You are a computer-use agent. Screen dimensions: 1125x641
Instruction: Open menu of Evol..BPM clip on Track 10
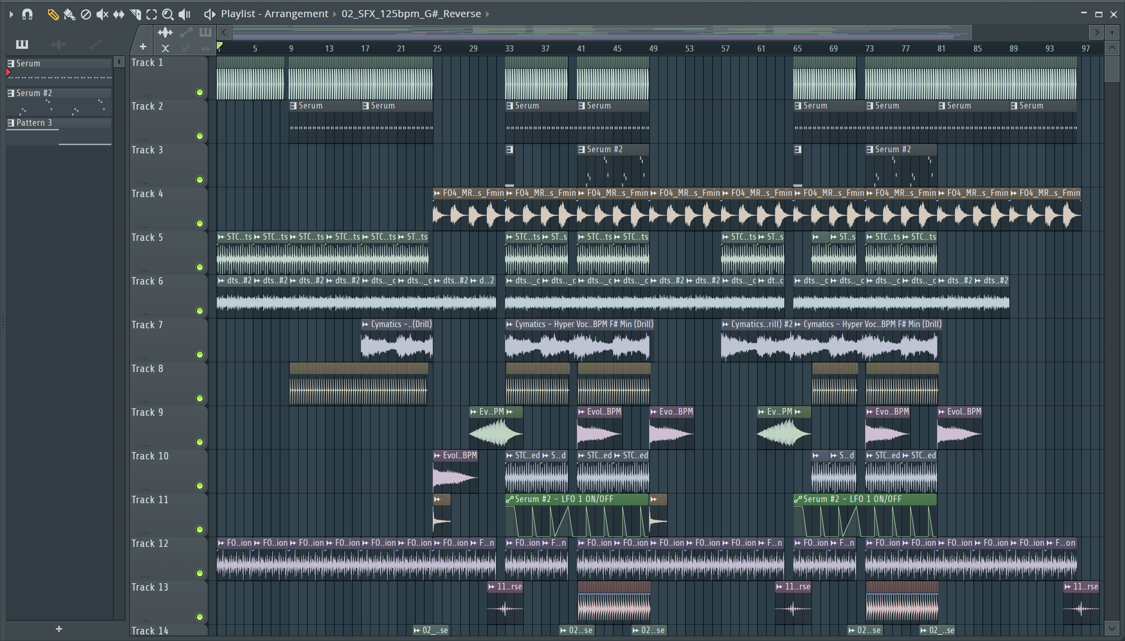click(x=437, y=455)
